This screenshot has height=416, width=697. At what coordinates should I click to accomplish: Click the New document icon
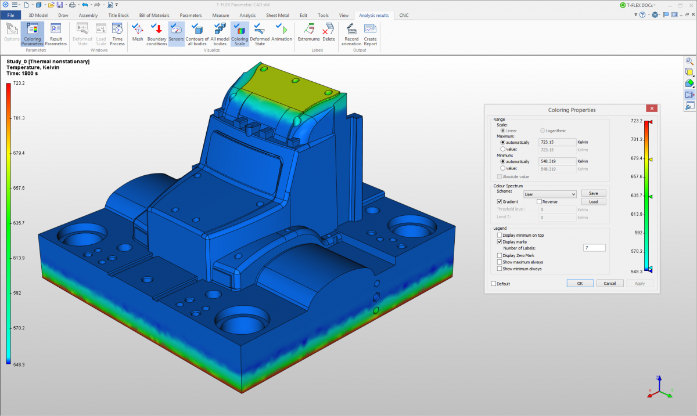click(26, 5)
